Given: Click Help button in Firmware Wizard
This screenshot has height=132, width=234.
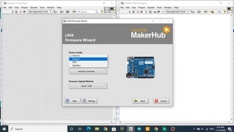Looking at the screenshot, I should coord(72,101).
